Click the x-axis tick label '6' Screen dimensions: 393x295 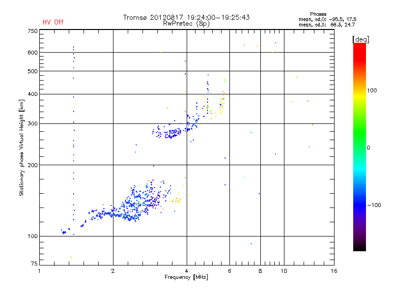pos(229,271)
